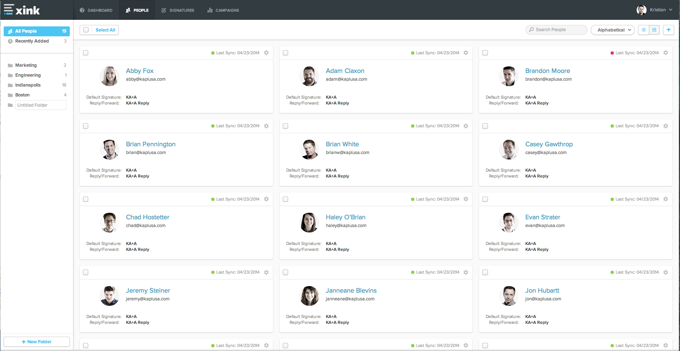Open the Campaigns tab
The image size is (680, 351).
point(223,10)
